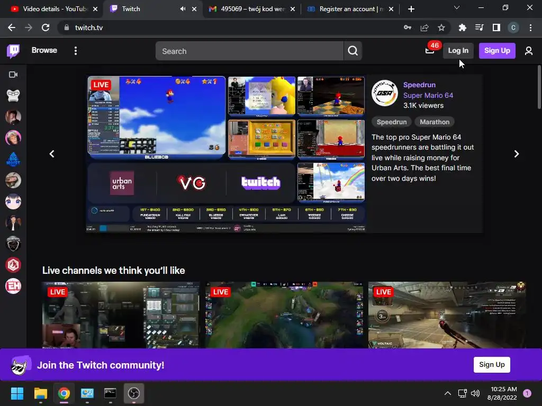Open the anime girl avatar channel in sidebar
This screenshot has width=542, height=406.
click(13, 201)
